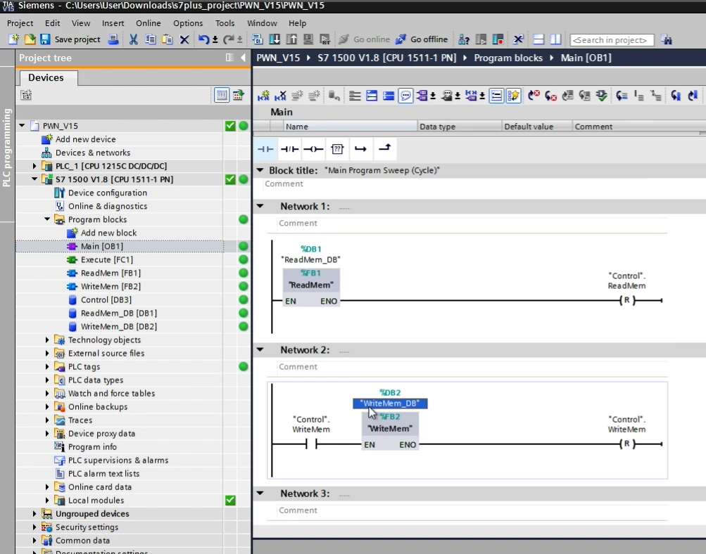Screen dimensions: 706x554
Task: Insert a coil assignment instruction
Action: (x=313, y=149)
